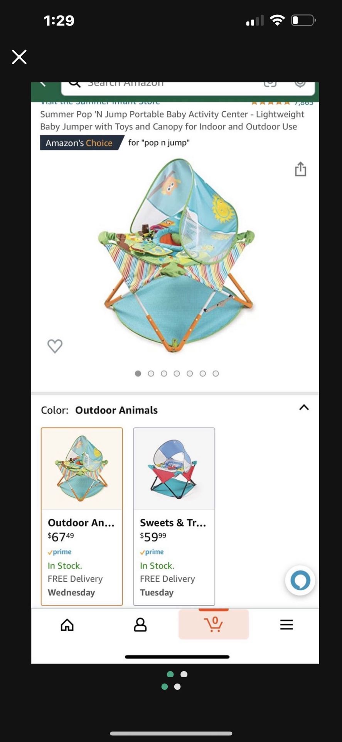Screen dimensions: 342x742
Task: Tap the back arrow in Amazon header
Action: coord(43,84)
